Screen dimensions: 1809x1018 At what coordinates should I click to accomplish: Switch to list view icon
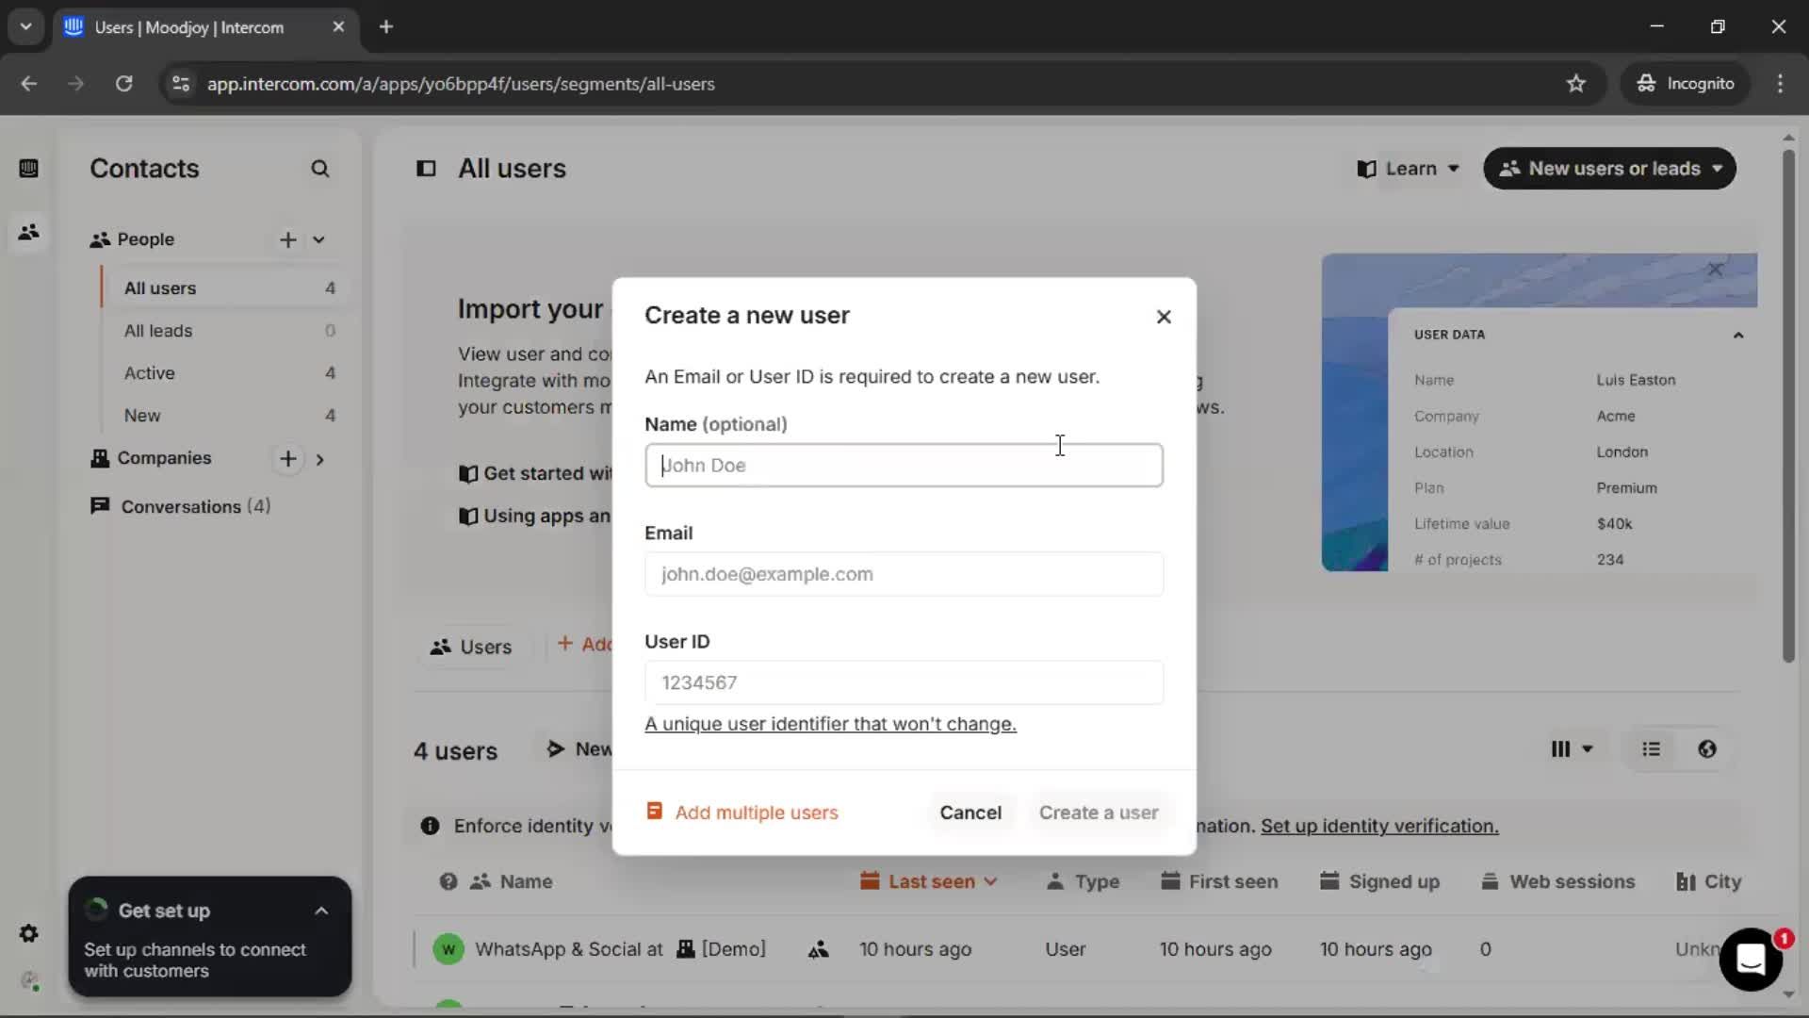tap(1651, 749)
